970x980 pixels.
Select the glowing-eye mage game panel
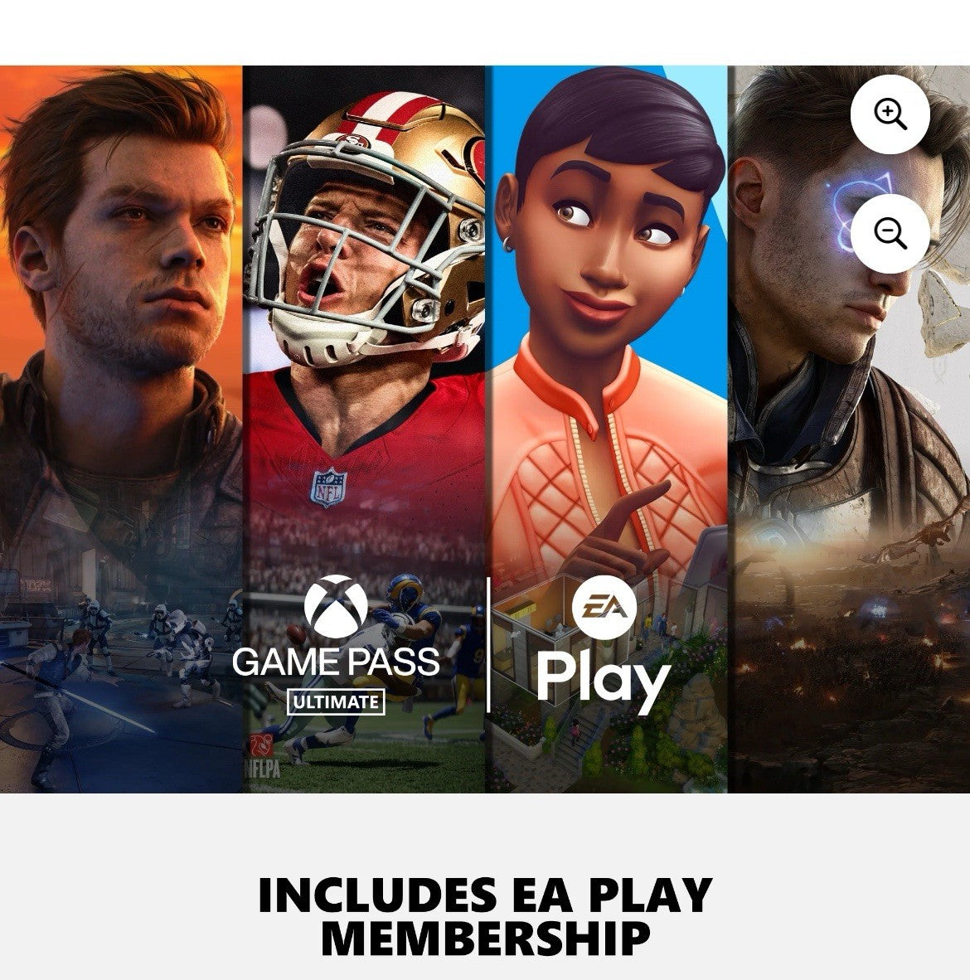[x=849, y=429]
